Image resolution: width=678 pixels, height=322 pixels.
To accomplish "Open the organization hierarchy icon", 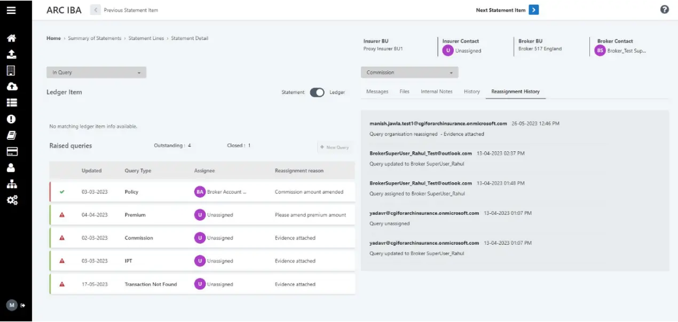I will (x=12, y=184).
